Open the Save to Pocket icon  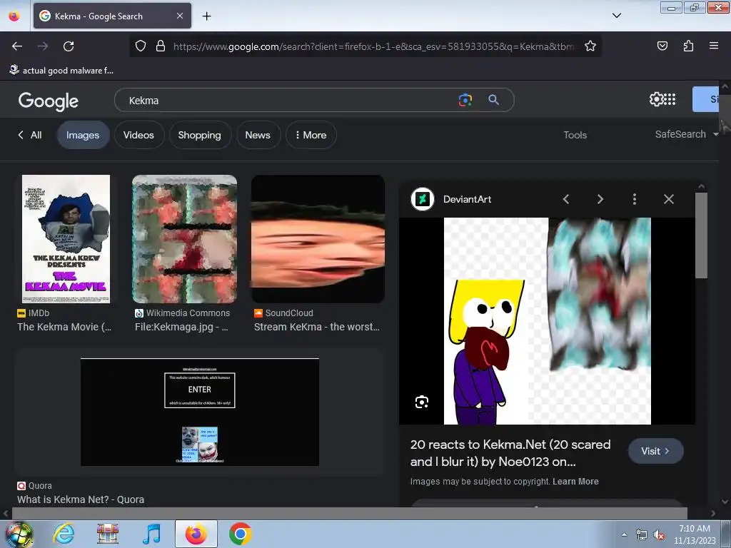pos(662,46)
